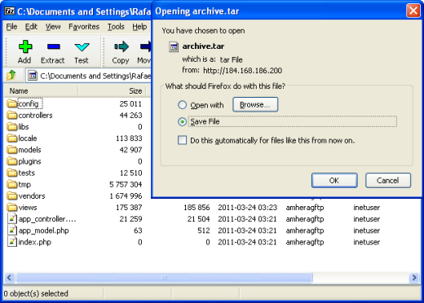Close the Opening archive.tar dialog
Screen dimensions: 424x303
(x=413, y=11)
